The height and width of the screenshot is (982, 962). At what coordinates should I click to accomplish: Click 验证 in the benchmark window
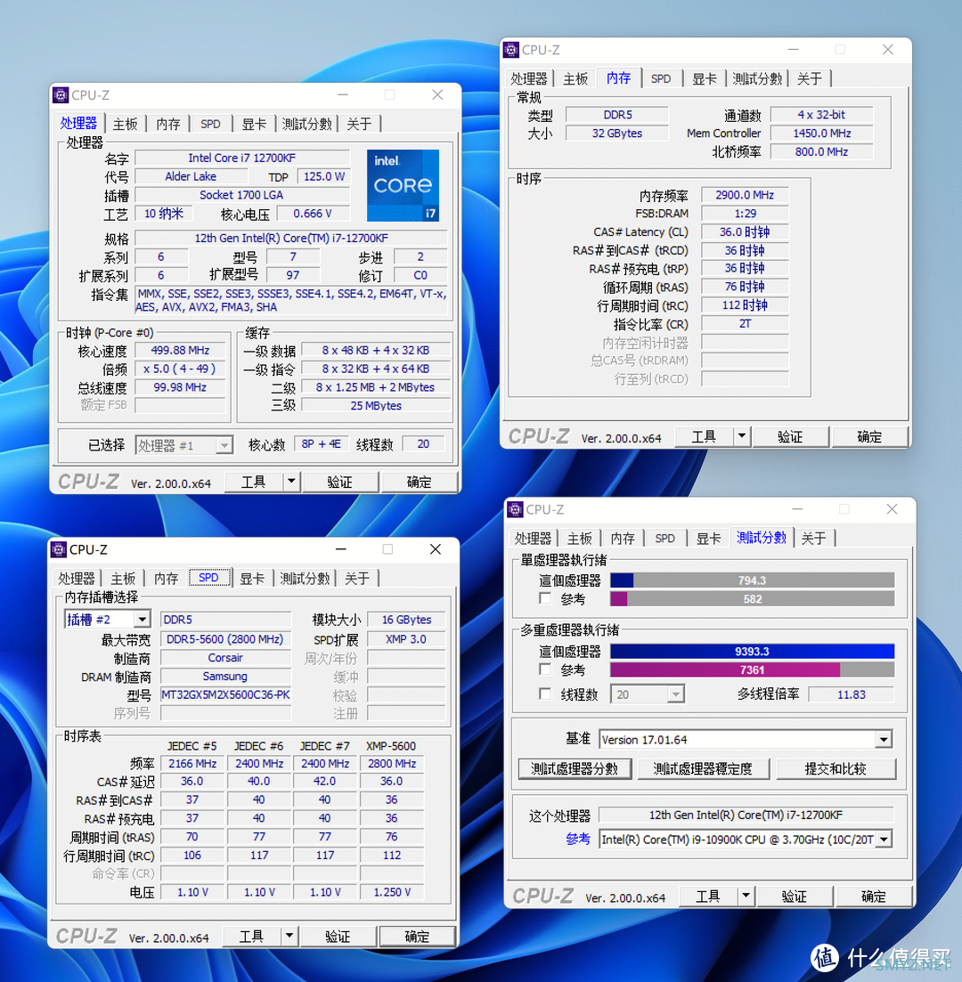coord(794,897)
